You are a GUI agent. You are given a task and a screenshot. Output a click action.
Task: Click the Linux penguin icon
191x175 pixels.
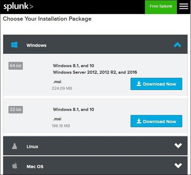[14, 146]
